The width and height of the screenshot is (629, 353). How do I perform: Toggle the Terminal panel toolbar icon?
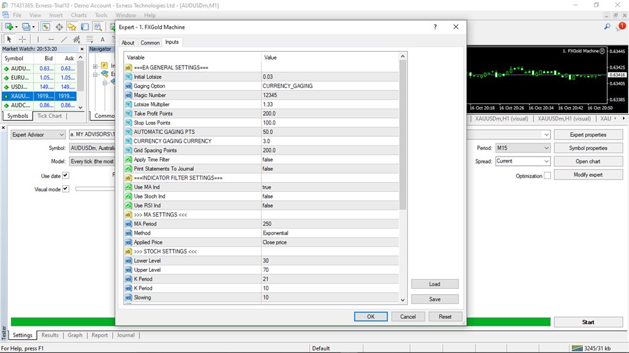(85, 27)
